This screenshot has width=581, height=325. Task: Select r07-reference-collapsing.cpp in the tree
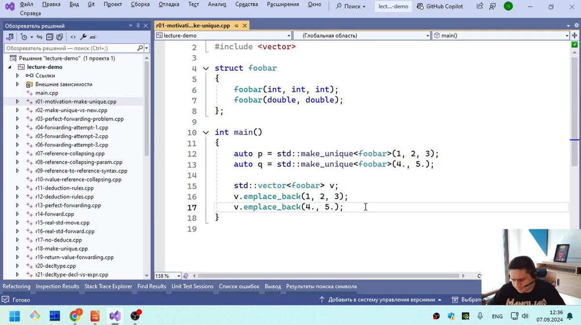pos(70,154)
